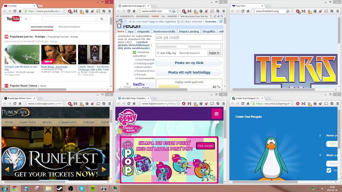342x192 pixels.
Task: Reload the Club Penguin window
Action: pos(243,103)
